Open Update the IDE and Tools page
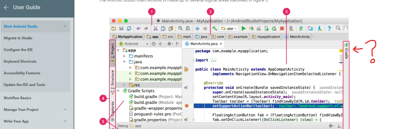Image resolution: width=401 pixels, height=129 pixels. tap(24, 85)
